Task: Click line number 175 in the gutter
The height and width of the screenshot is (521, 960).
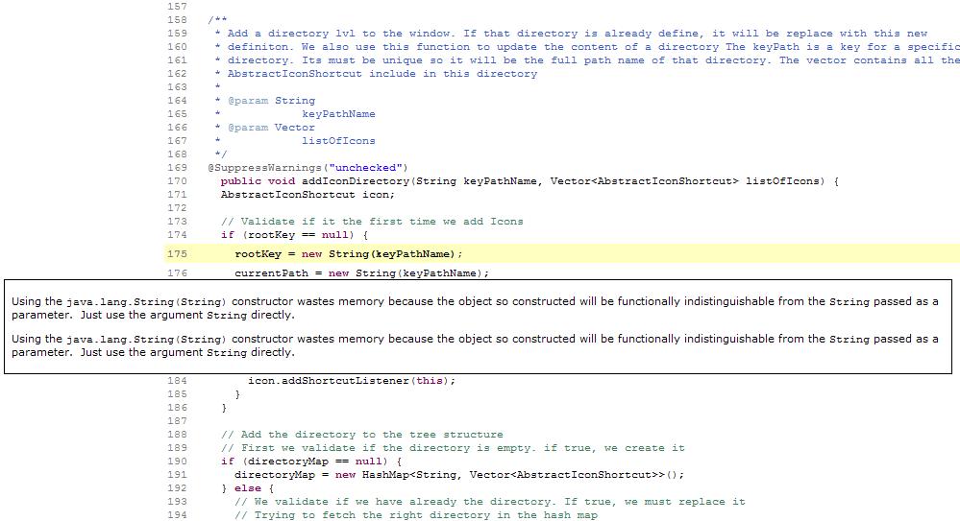Action: (x=177, y=254)
